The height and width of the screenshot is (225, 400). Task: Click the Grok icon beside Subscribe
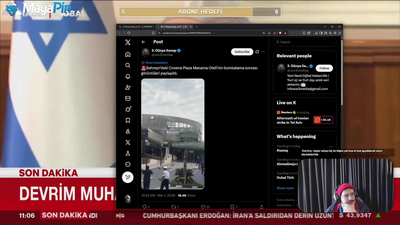[257, 52]
